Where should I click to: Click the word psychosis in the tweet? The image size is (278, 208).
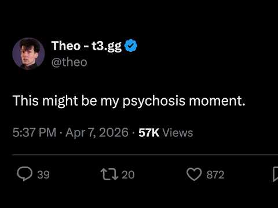[x=154, y=102]
